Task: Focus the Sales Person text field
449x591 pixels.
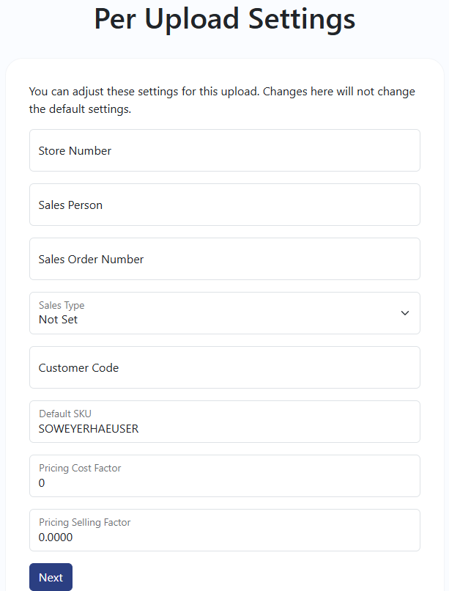Action: [224, 205]
